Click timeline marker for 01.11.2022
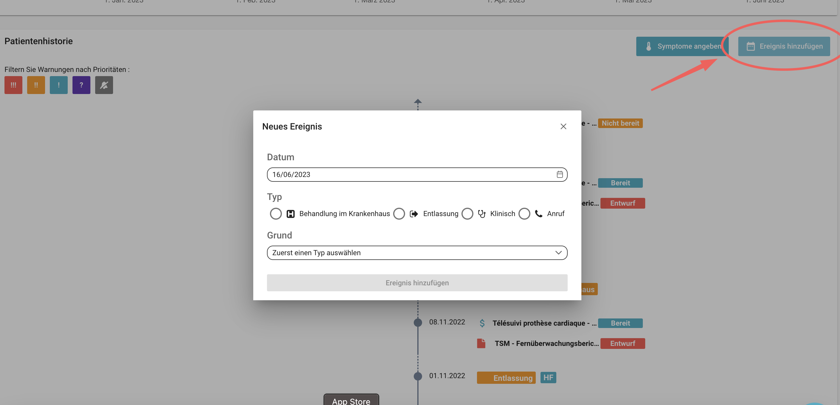The image size is (840, 405). click(x=418, y=376)
